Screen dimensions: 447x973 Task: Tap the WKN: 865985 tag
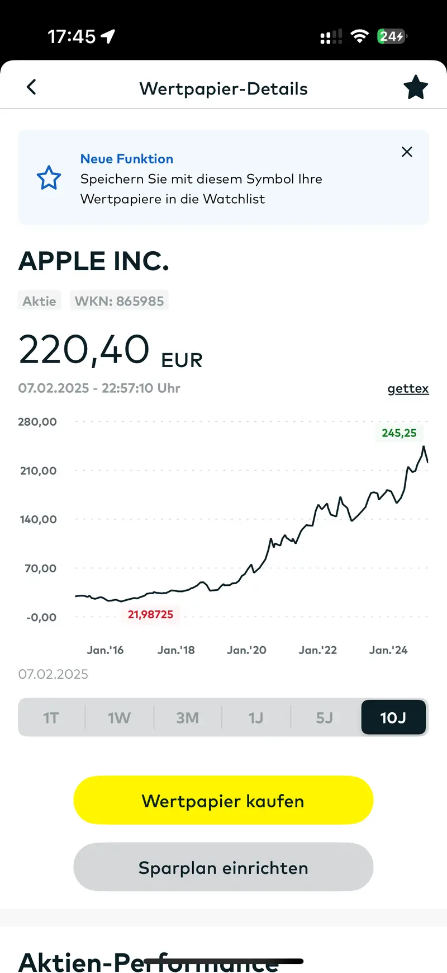(119, 301)
